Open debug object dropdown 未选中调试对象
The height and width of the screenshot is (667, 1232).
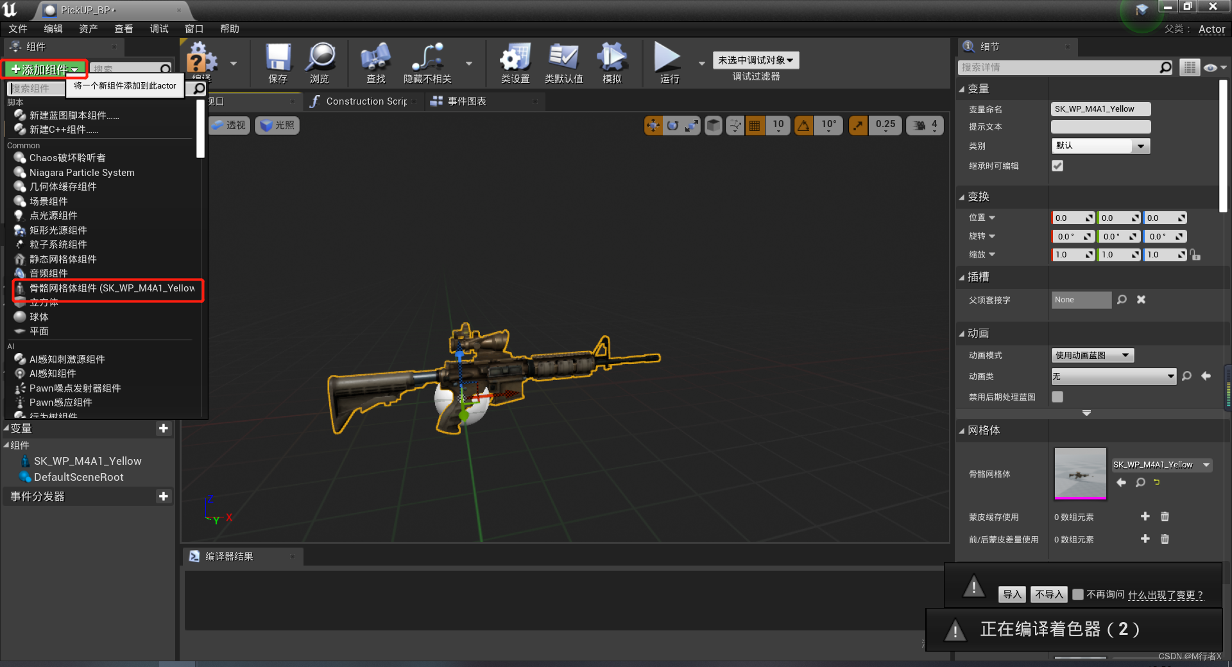pyautogui.click(x=756, y=60)
